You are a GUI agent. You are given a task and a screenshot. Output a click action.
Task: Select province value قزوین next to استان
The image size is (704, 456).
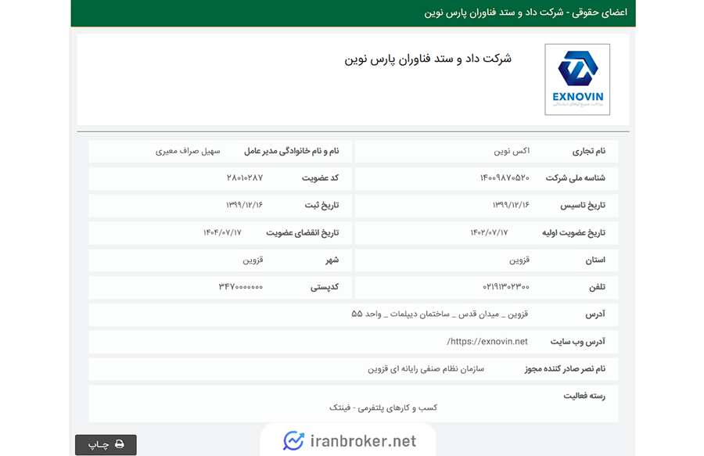(x=519, y=260)
